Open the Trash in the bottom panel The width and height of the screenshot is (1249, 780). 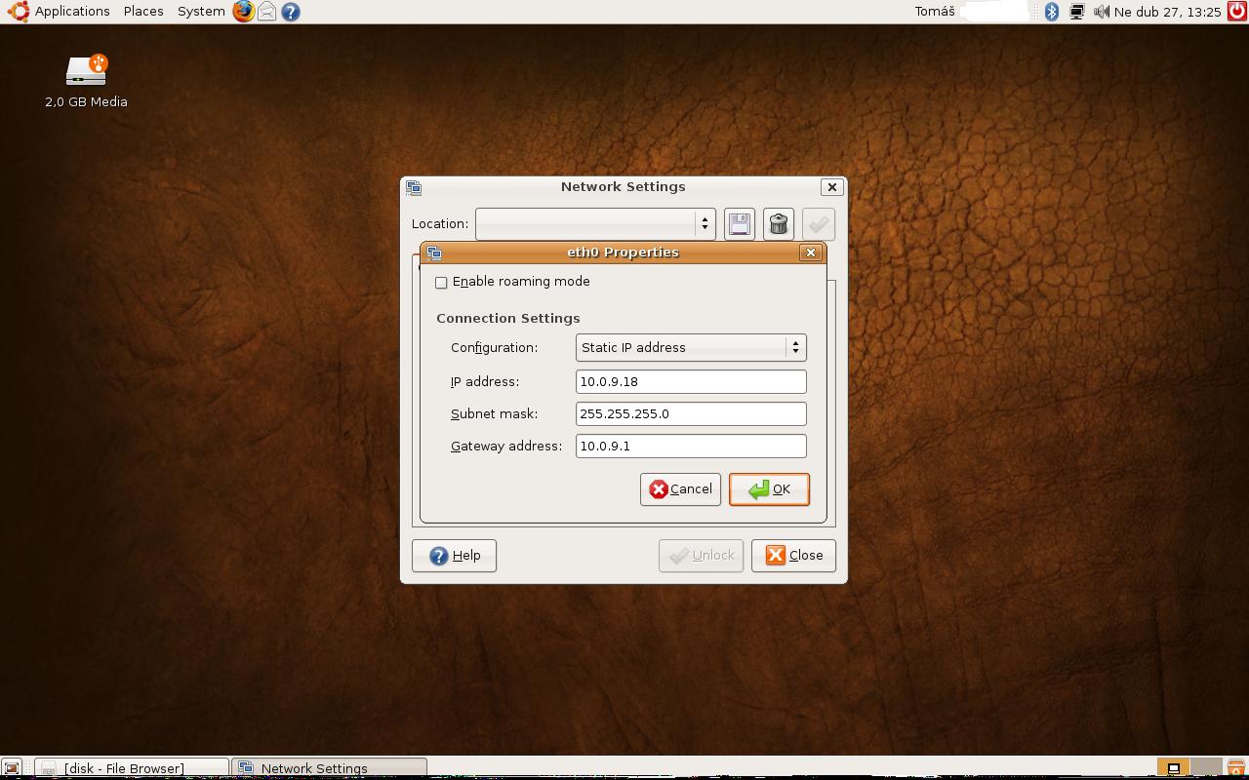pos(1235,768)
